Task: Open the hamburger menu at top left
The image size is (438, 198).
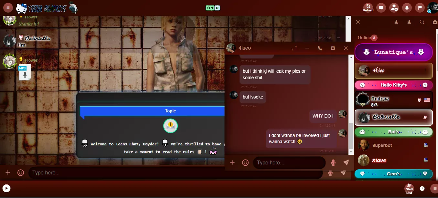Action: tap(8, 8)
